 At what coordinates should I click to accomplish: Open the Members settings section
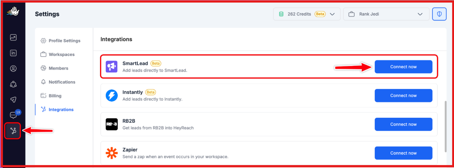tap(54, 68)
